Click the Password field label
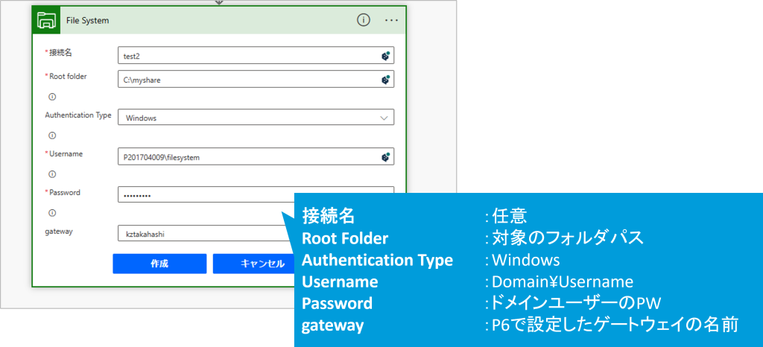The image size is (763, 347). (x=65, y=192)
